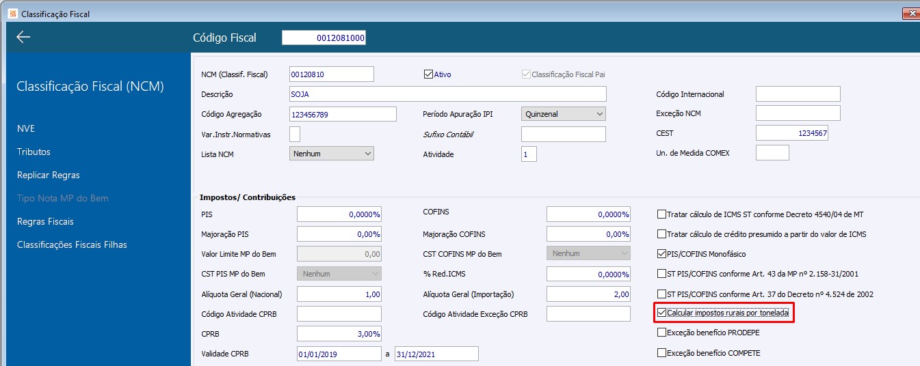920x366 pixels.
Task: Click the Exceção NCM field
Action: 798,113
